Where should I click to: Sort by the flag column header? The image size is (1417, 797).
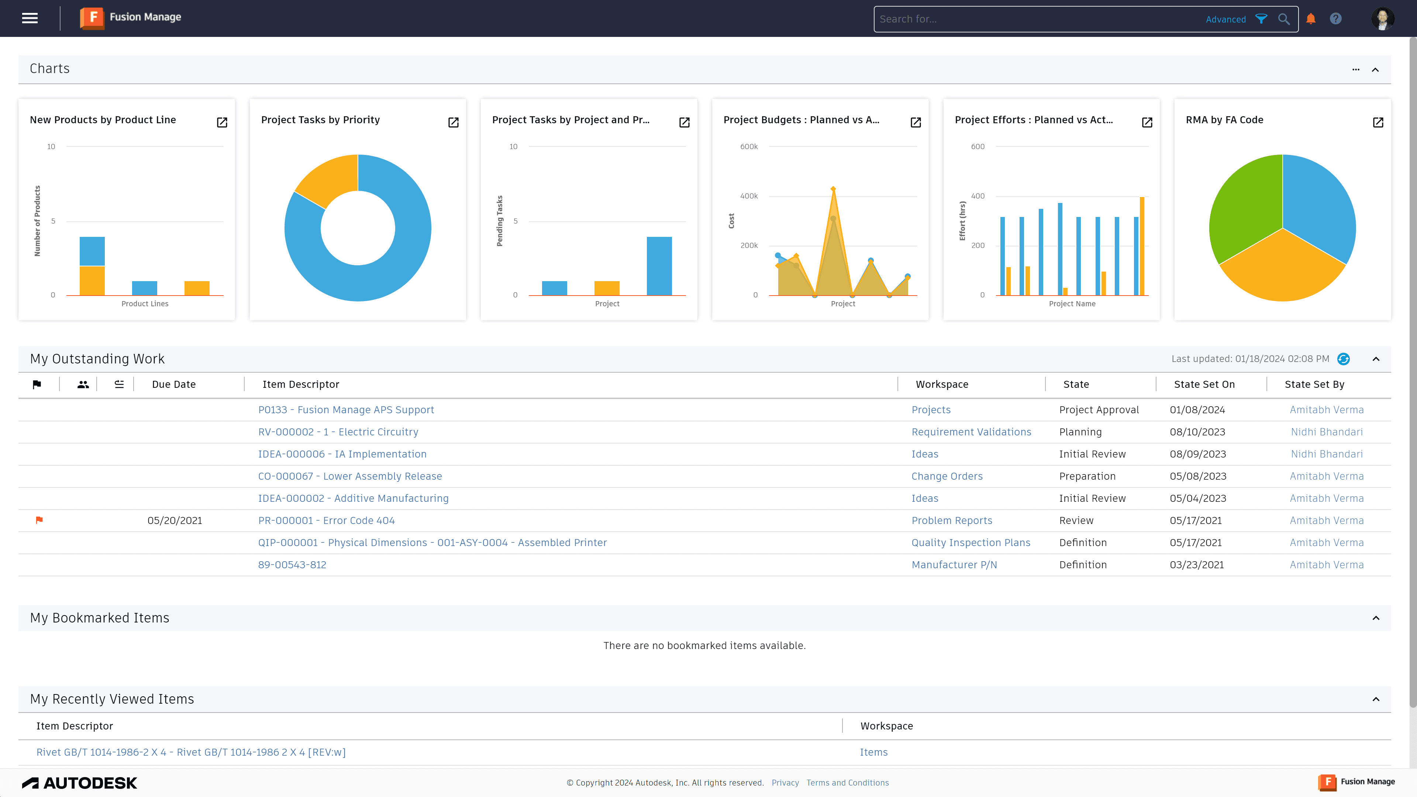tap(37, 384)
